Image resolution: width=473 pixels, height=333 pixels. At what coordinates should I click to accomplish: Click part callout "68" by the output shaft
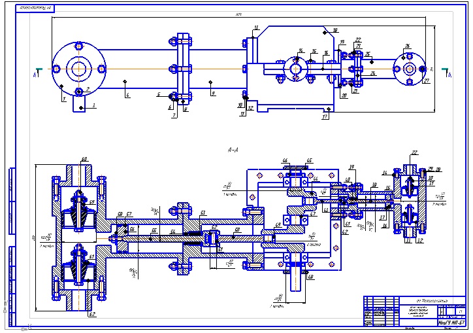[311, 277]
